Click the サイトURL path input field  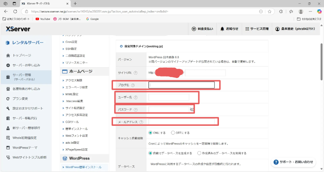pyautogui.click(x=205, y=73)
